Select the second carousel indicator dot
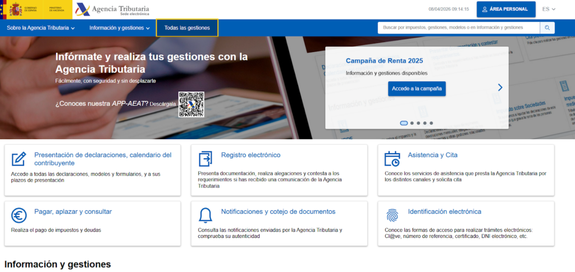This screenshot has height=272, width=575. coord(412,123)
